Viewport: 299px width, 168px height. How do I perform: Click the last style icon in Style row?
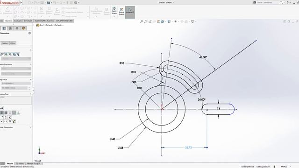(x=18, y=54)
